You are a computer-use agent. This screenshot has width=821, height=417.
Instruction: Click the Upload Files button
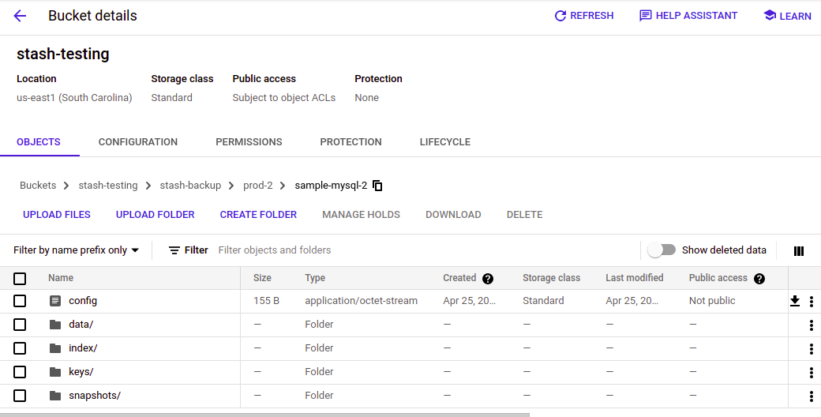click(x=57, y=215)
